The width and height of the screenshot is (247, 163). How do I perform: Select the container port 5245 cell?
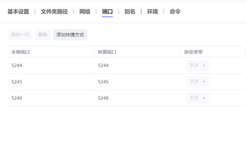(103, 82)
